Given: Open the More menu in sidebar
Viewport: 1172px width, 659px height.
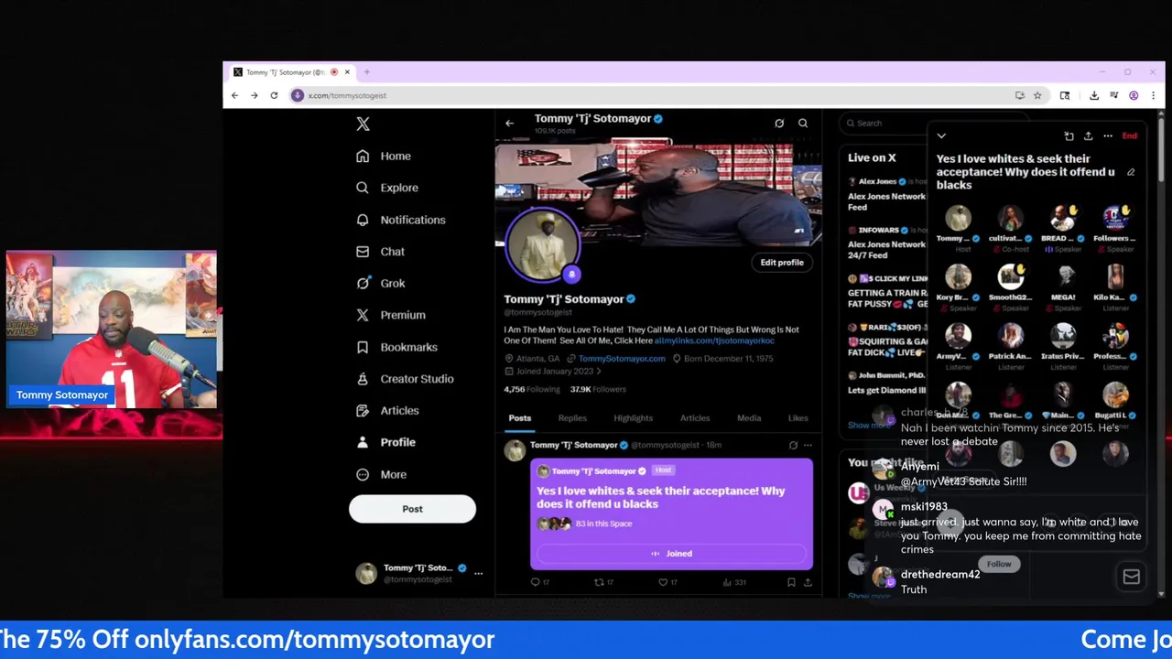Looking at the screenshot, I should click(382, 474).
